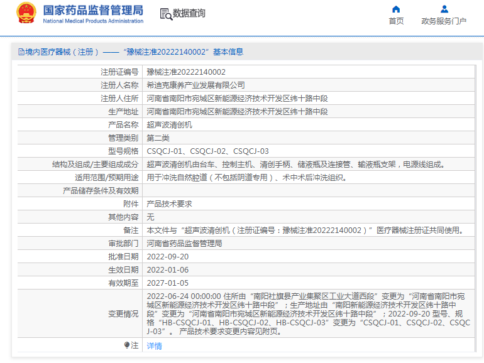Click the document icon before 境内医疗器械
Screen dimensions: 484x363
coord(21,52)
